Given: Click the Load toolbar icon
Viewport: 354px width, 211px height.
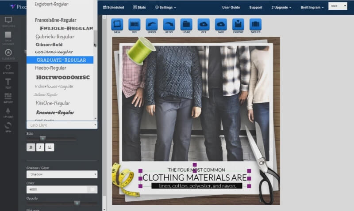Looking at the screenshot, I should click(x=186, y=24).
